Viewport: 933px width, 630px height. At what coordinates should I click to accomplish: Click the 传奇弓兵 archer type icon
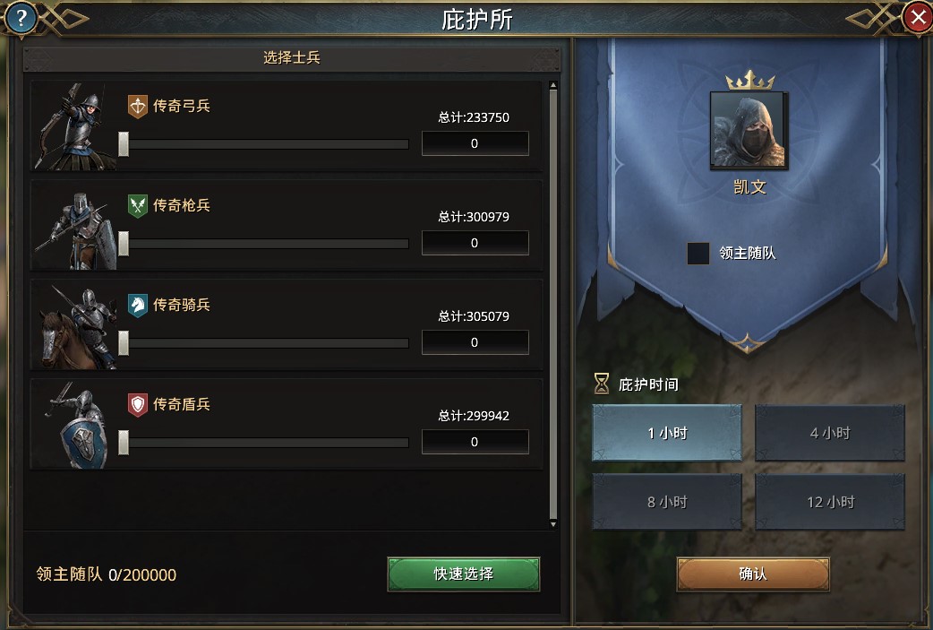coord(138,107)
